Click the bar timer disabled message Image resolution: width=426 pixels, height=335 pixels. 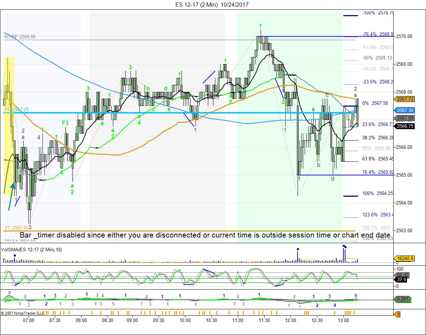pyautogui.click(x=205, y=235)
